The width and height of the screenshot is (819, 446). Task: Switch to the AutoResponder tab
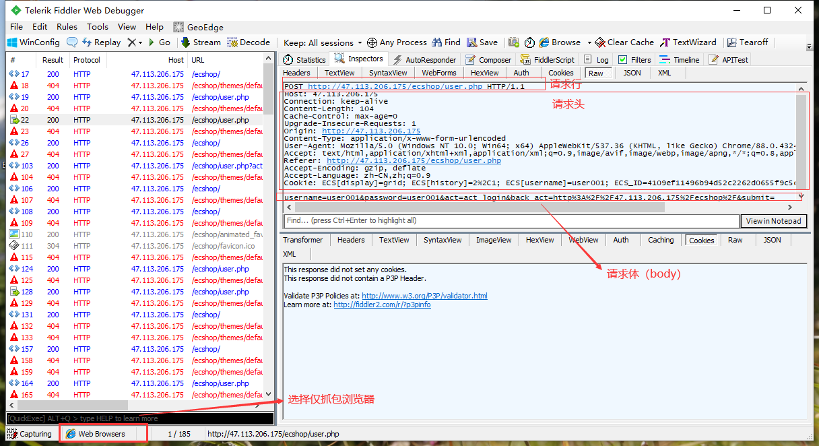425,60
